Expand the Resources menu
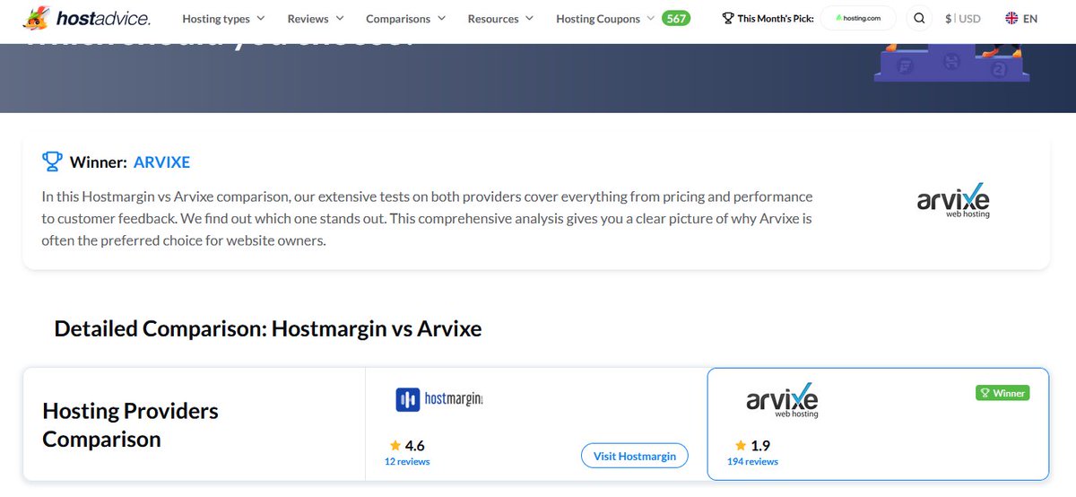Viewport: 1076px width, 497px height. [x=500, y=18]
